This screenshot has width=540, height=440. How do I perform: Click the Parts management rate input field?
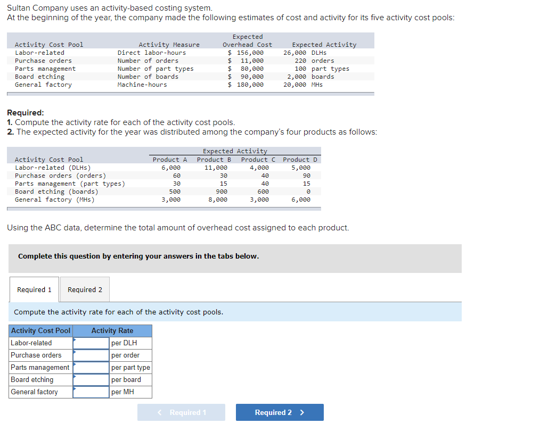click(x=91, y=368)
